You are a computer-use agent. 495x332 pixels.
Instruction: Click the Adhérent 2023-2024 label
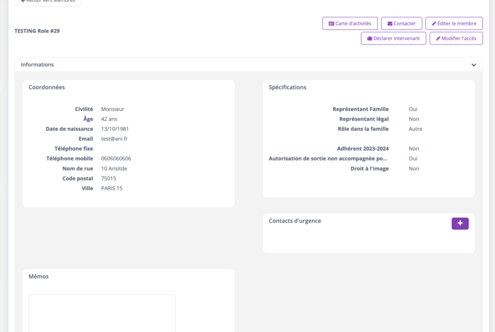(363, 148)
